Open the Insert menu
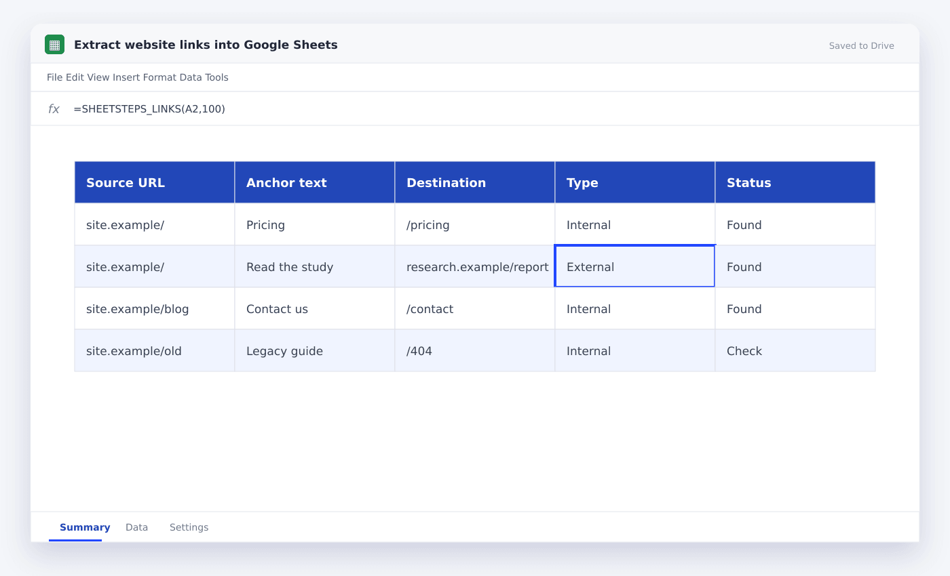950x576 pixels. [x=126, y=77]
